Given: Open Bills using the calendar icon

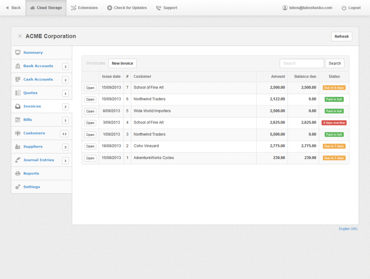Looking at the screenshot, I should pos(17,120).
